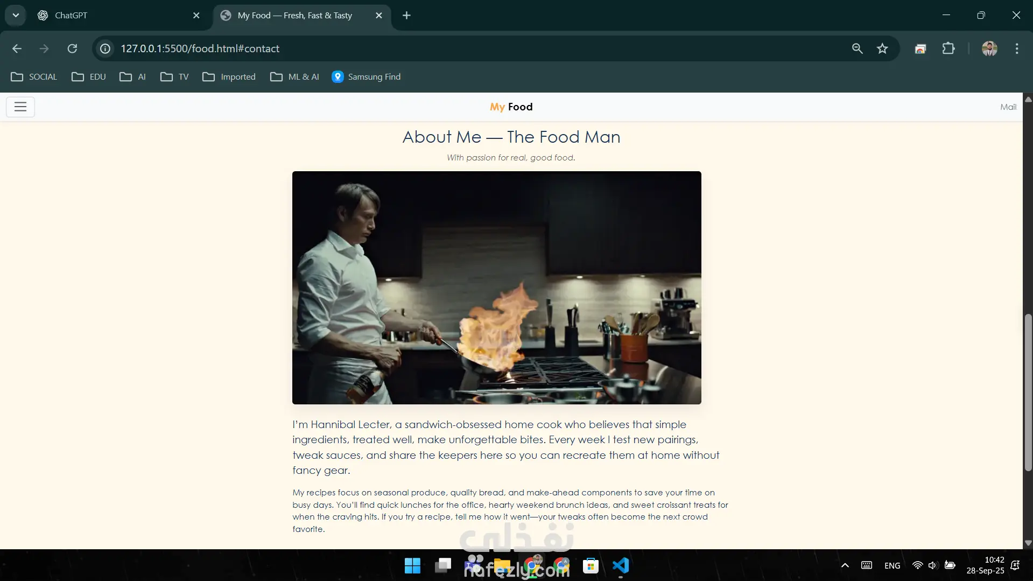The width and height of the screenshot is (1033, 581).
Task: View site information for 127.0.0.1
Action: 106,48
